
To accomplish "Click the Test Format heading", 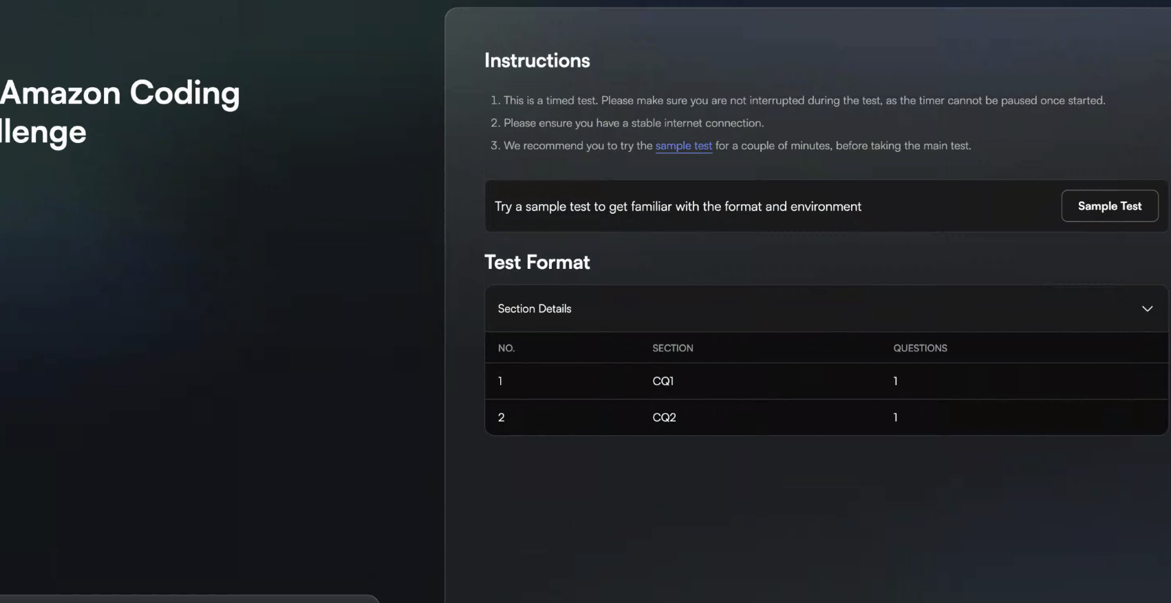I will click(x=537, y=262).
